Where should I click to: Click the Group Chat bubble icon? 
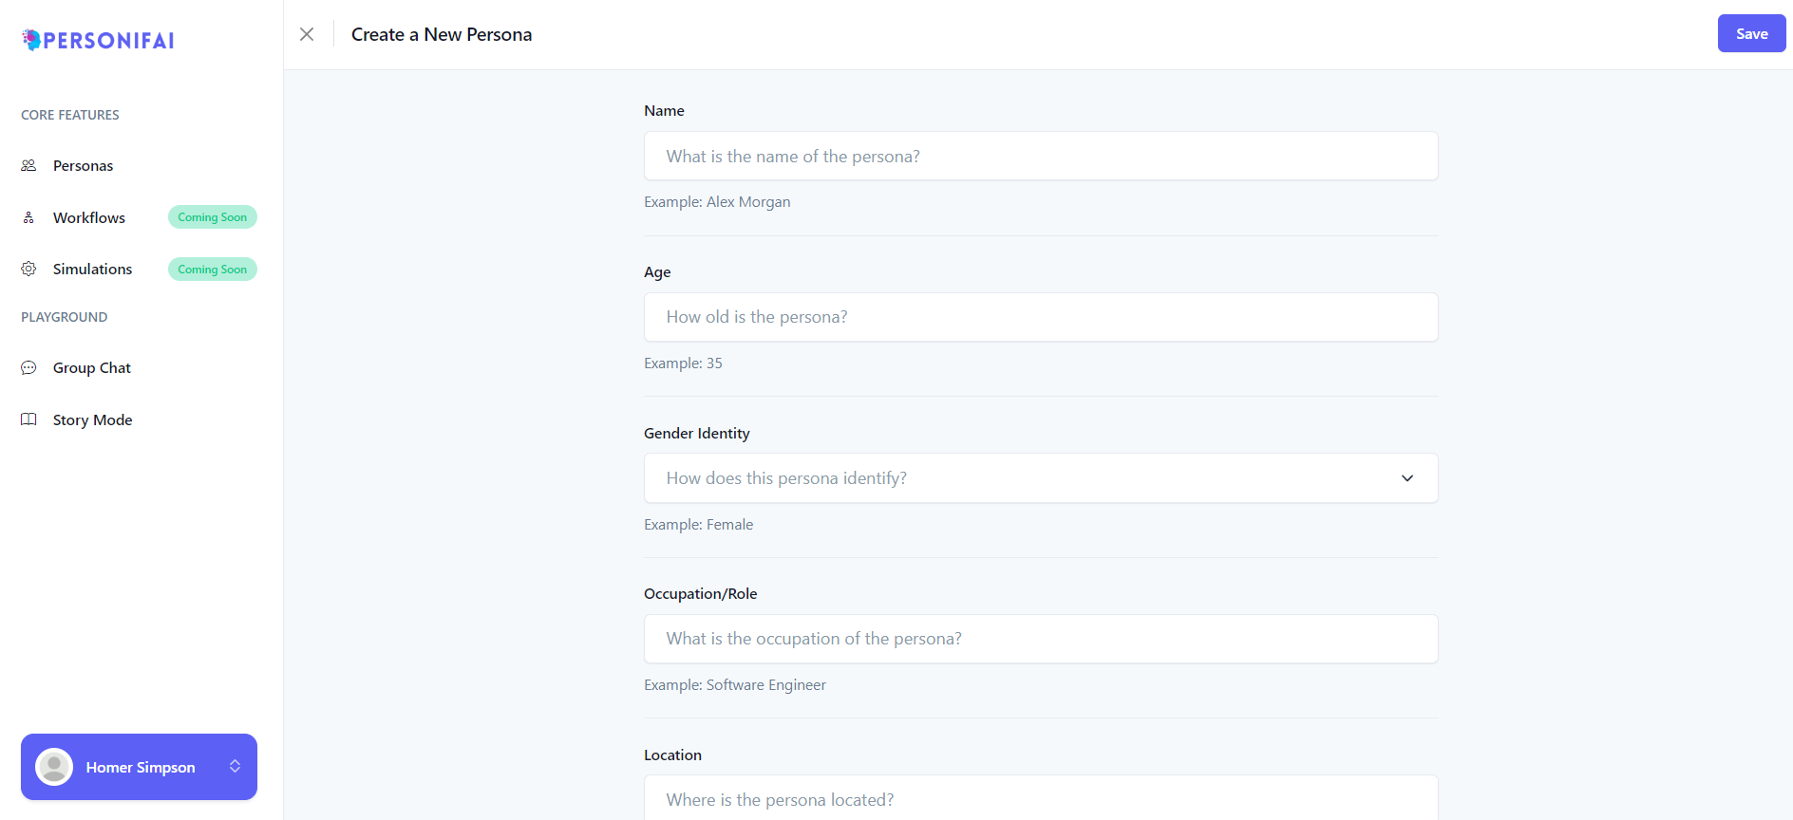pyautogui.click(x=28, y=367)
